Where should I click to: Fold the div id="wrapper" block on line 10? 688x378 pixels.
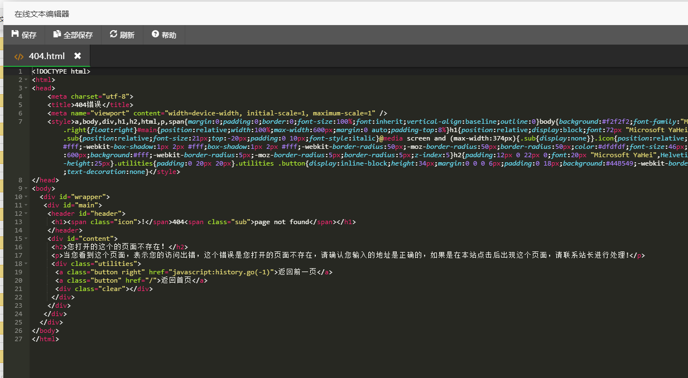[26, 197]
